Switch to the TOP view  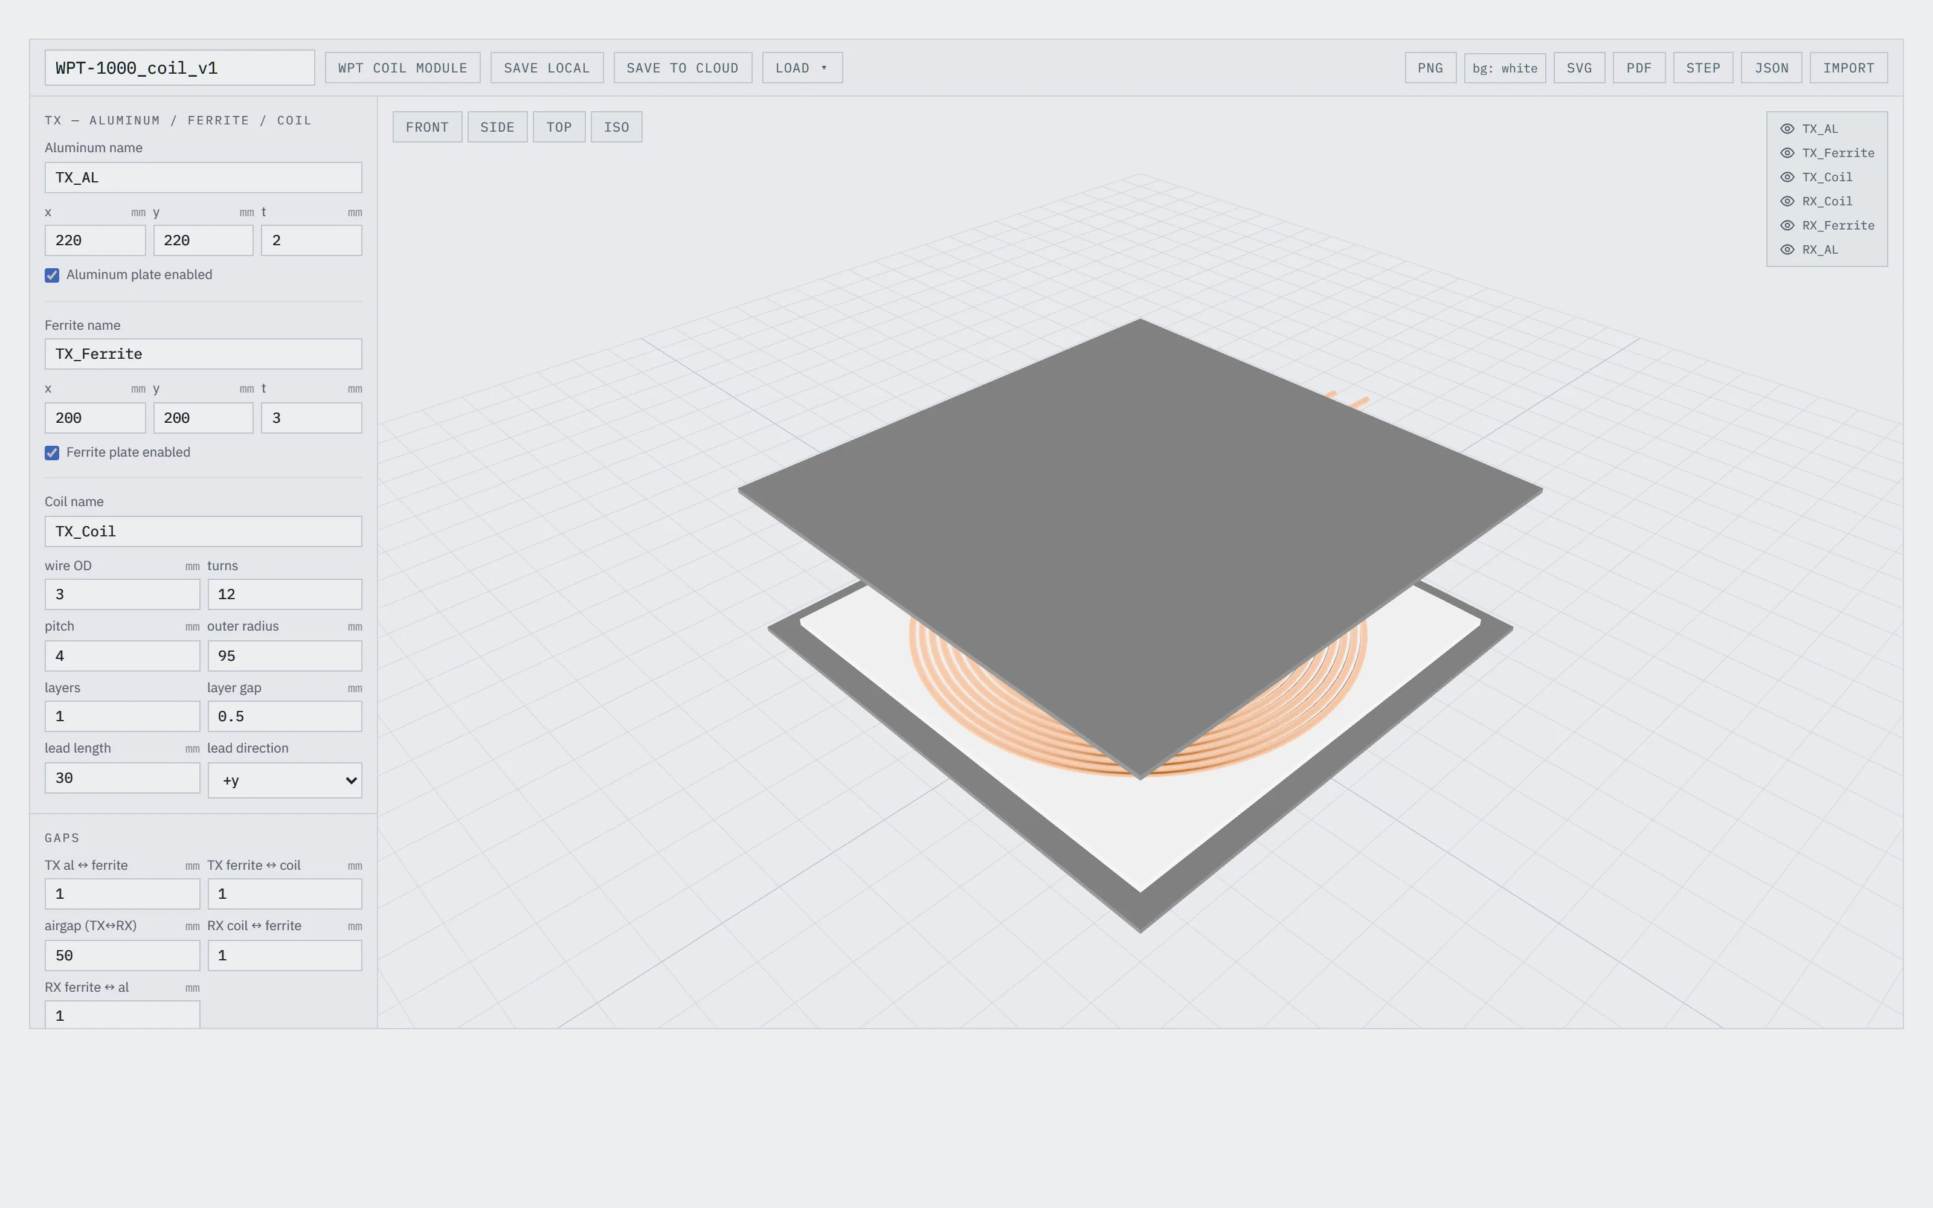(x=559, y=127)
